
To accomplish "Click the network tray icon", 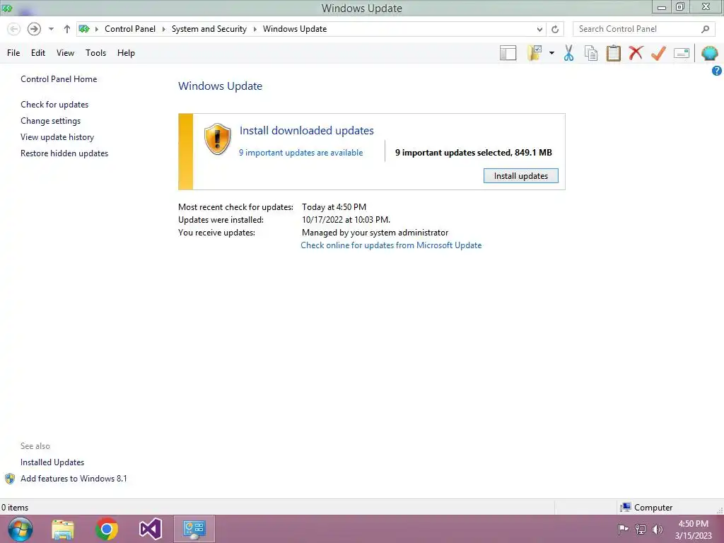I will 641,529.
